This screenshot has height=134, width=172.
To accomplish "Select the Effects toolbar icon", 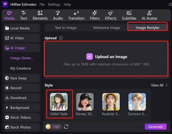I will [x=111, y=15].
